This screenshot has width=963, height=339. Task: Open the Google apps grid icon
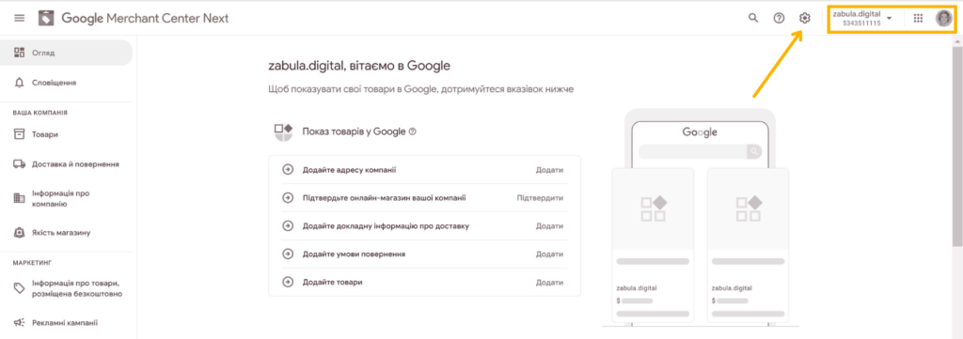918,19
